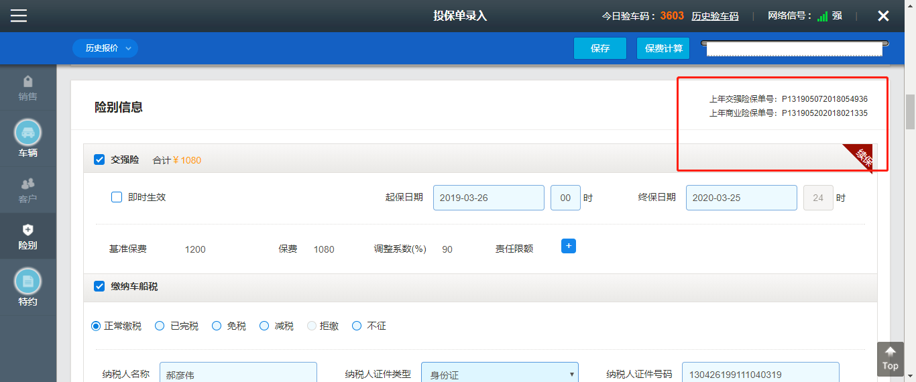Click the vertical scrollbar thumb
The image size is (916, 382).
click(910, 111)
